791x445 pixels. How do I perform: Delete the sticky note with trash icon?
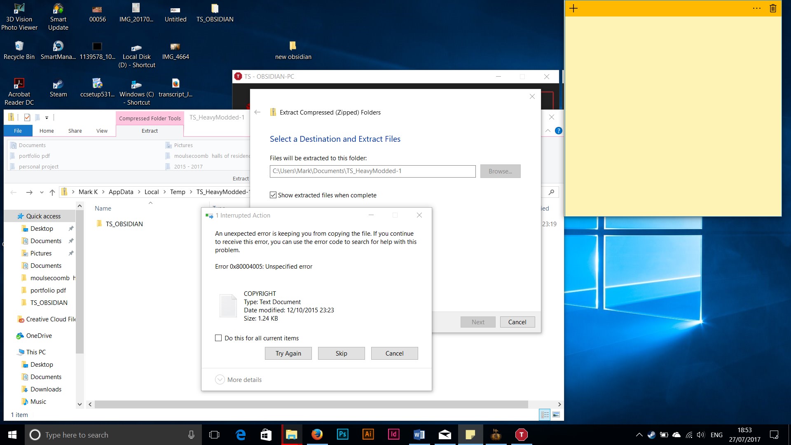point(773,8)
